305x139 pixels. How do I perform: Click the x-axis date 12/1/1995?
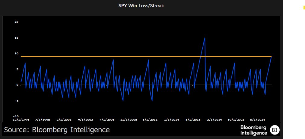pos(21,120)
